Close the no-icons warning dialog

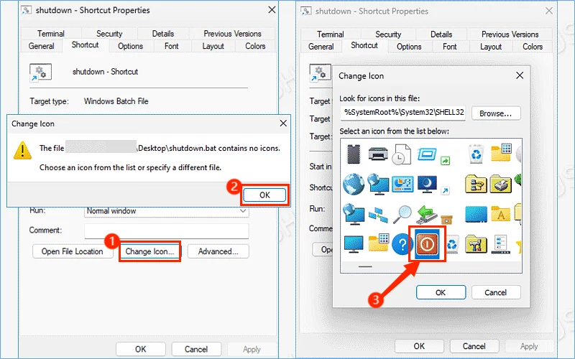pyautogui.click(x=283, y=123)
